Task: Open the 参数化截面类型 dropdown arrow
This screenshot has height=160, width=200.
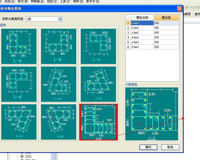Action: pyautogui.click(x=60, y=19)
